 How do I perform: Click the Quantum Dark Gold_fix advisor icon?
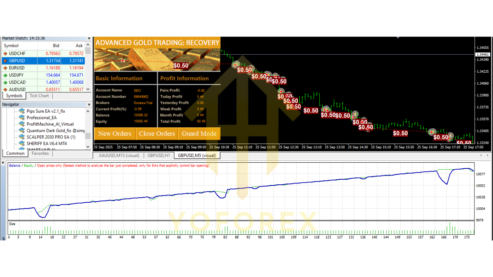[22, 131]
